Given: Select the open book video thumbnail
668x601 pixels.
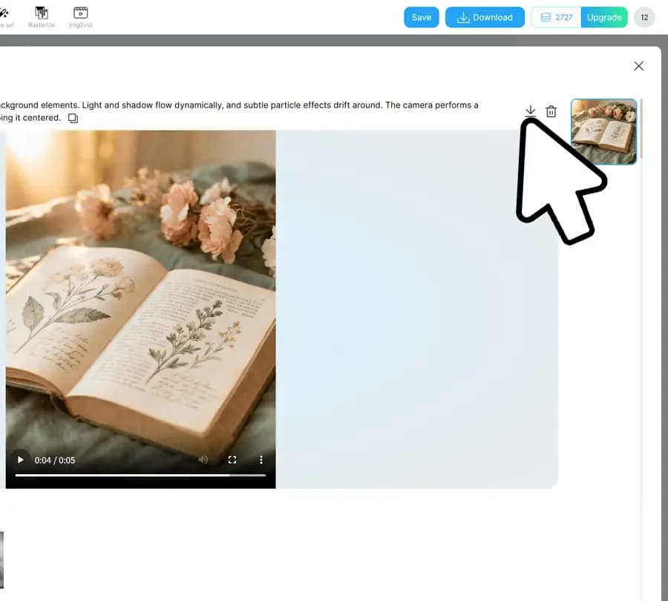Looking at the screenshot, I should [x=603, y=131].
